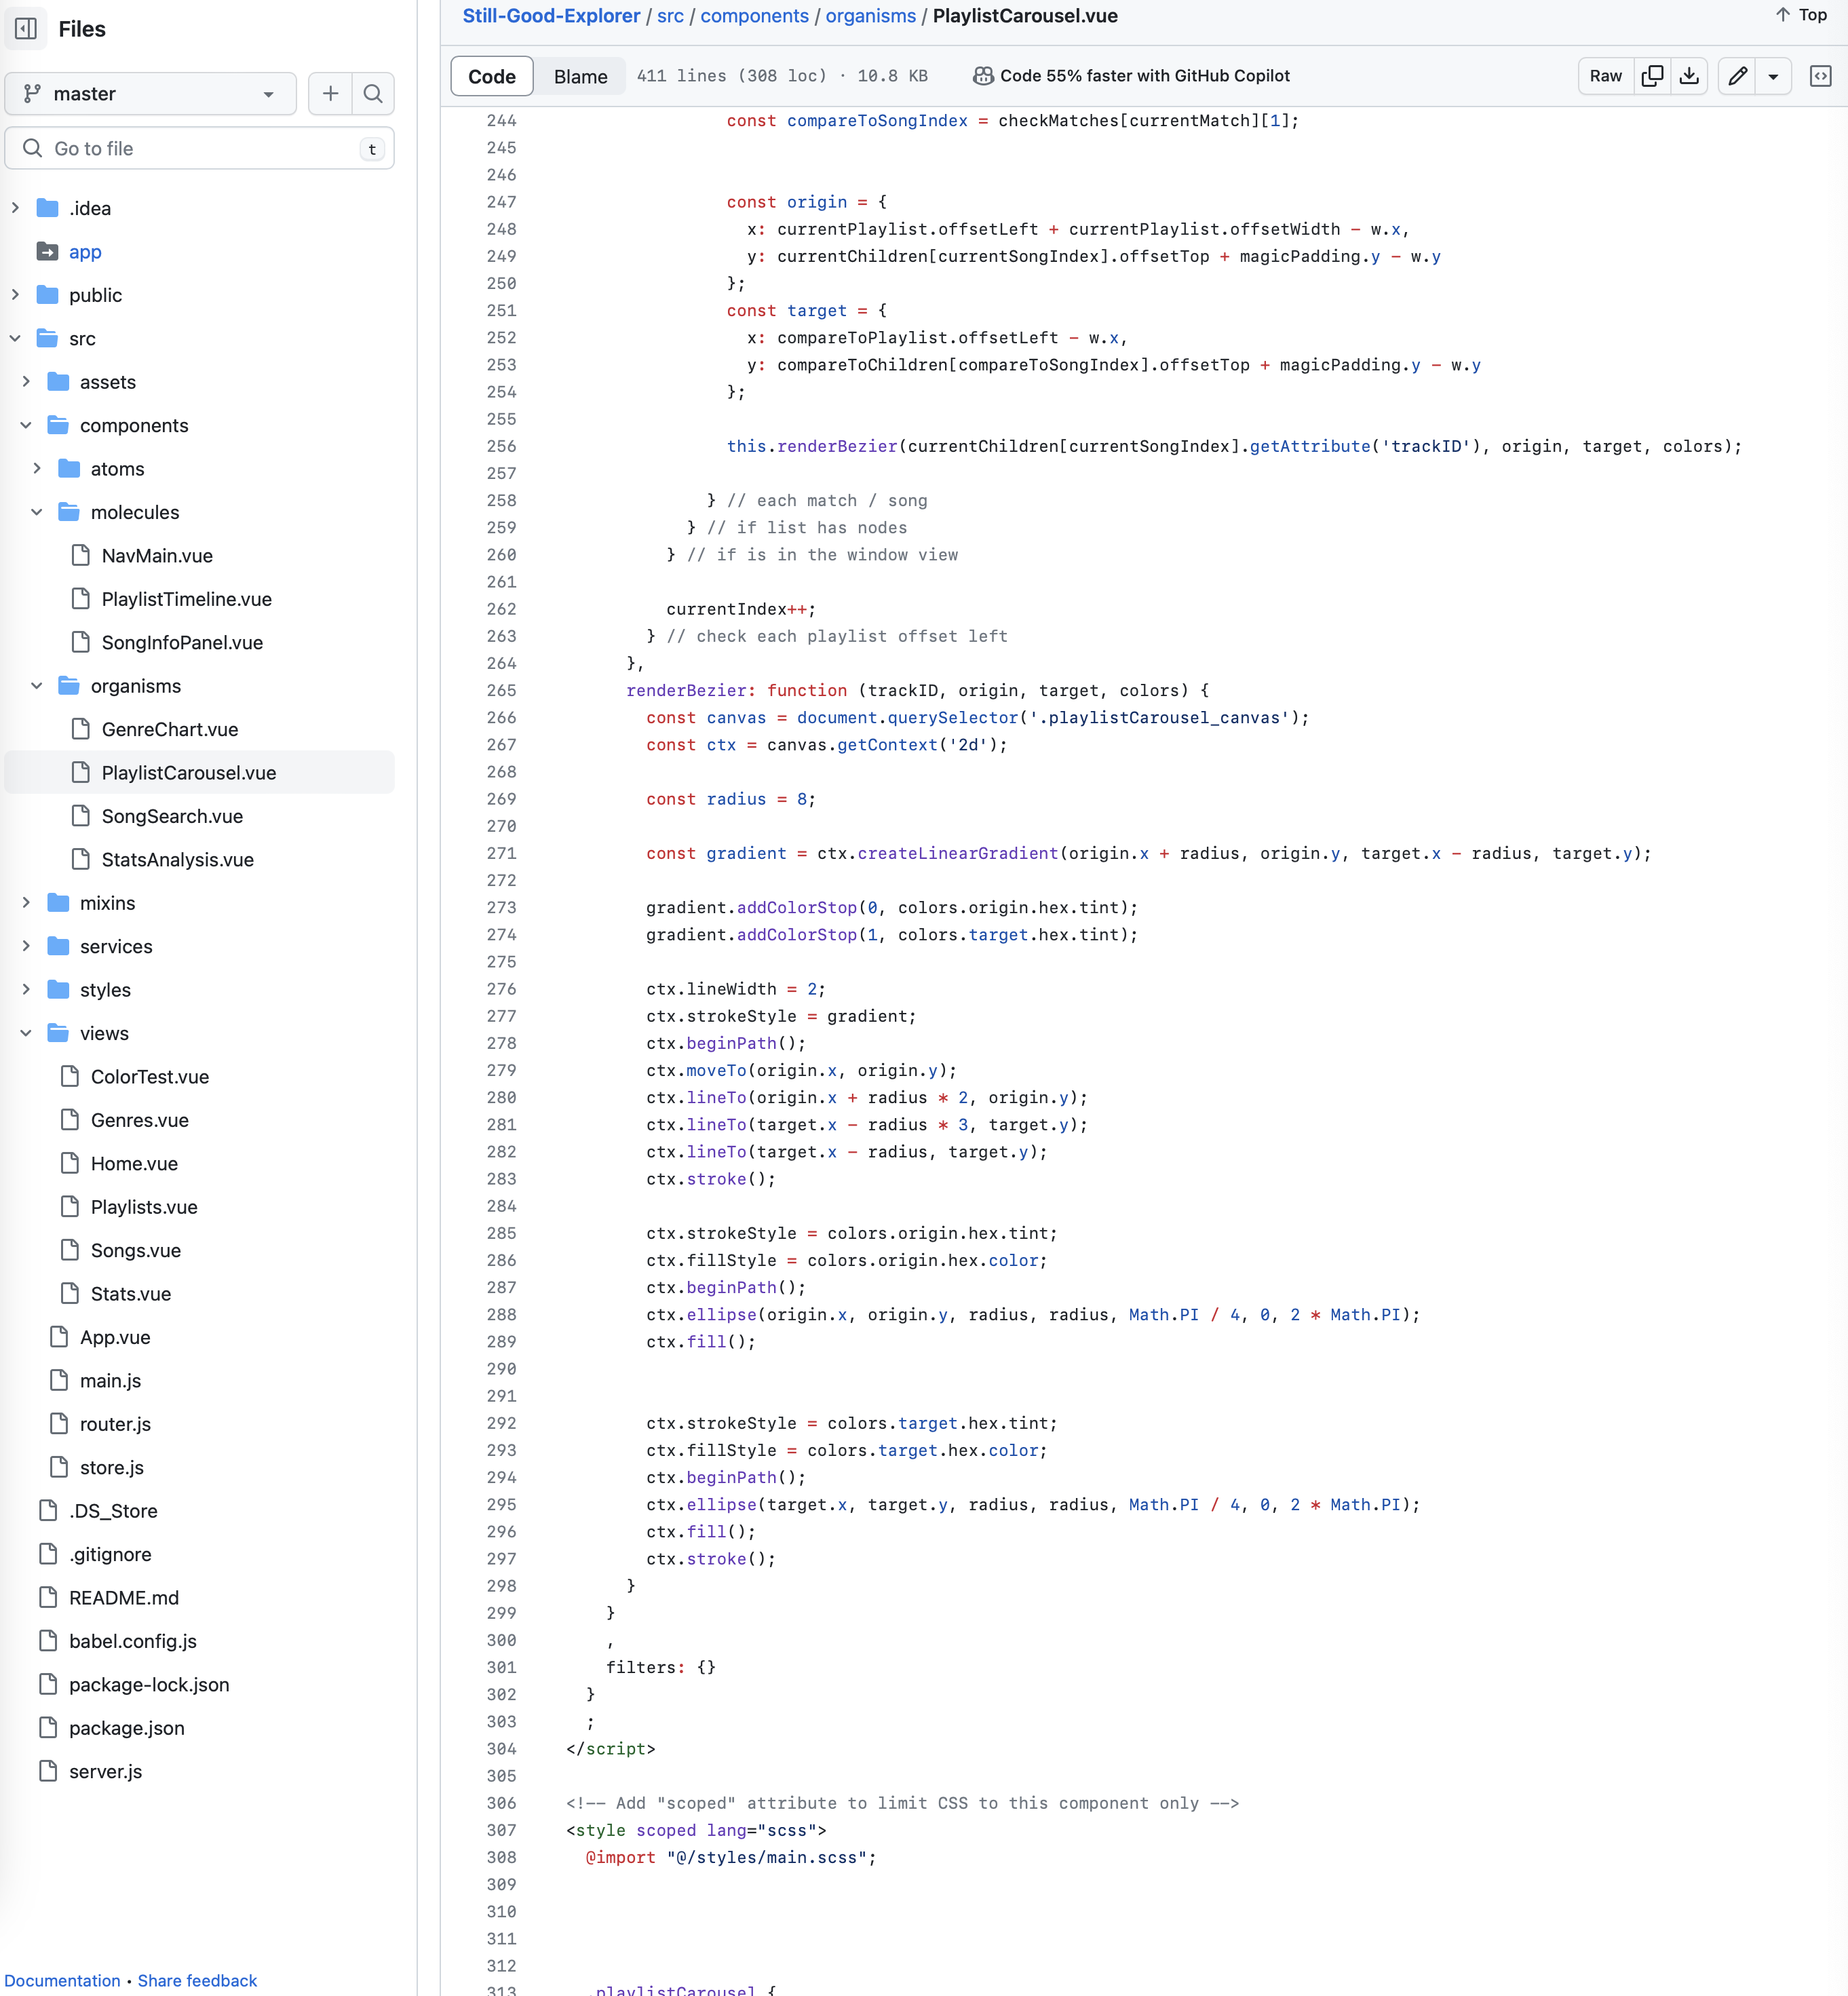Open organisms breadcrumb link
The image size is (1848, 1996).
[x=870, y=16]
